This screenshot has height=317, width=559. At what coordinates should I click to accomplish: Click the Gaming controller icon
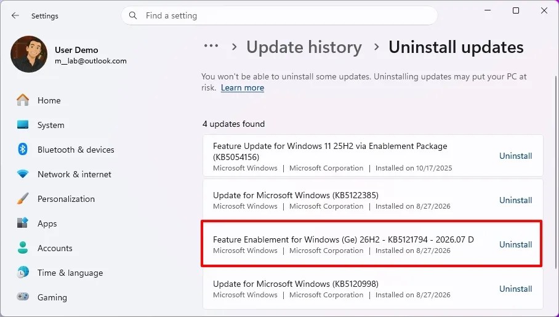pos(23,297)
